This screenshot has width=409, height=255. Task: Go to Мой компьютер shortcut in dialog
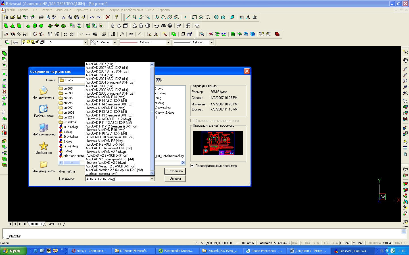point(44,129)
